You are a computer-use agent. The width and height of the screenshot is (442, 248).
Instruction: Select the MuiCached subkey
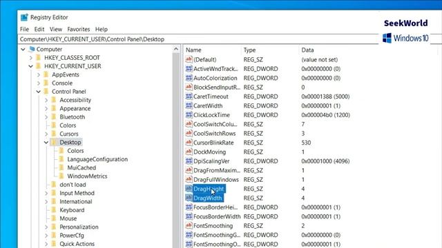tap(81, 167)
